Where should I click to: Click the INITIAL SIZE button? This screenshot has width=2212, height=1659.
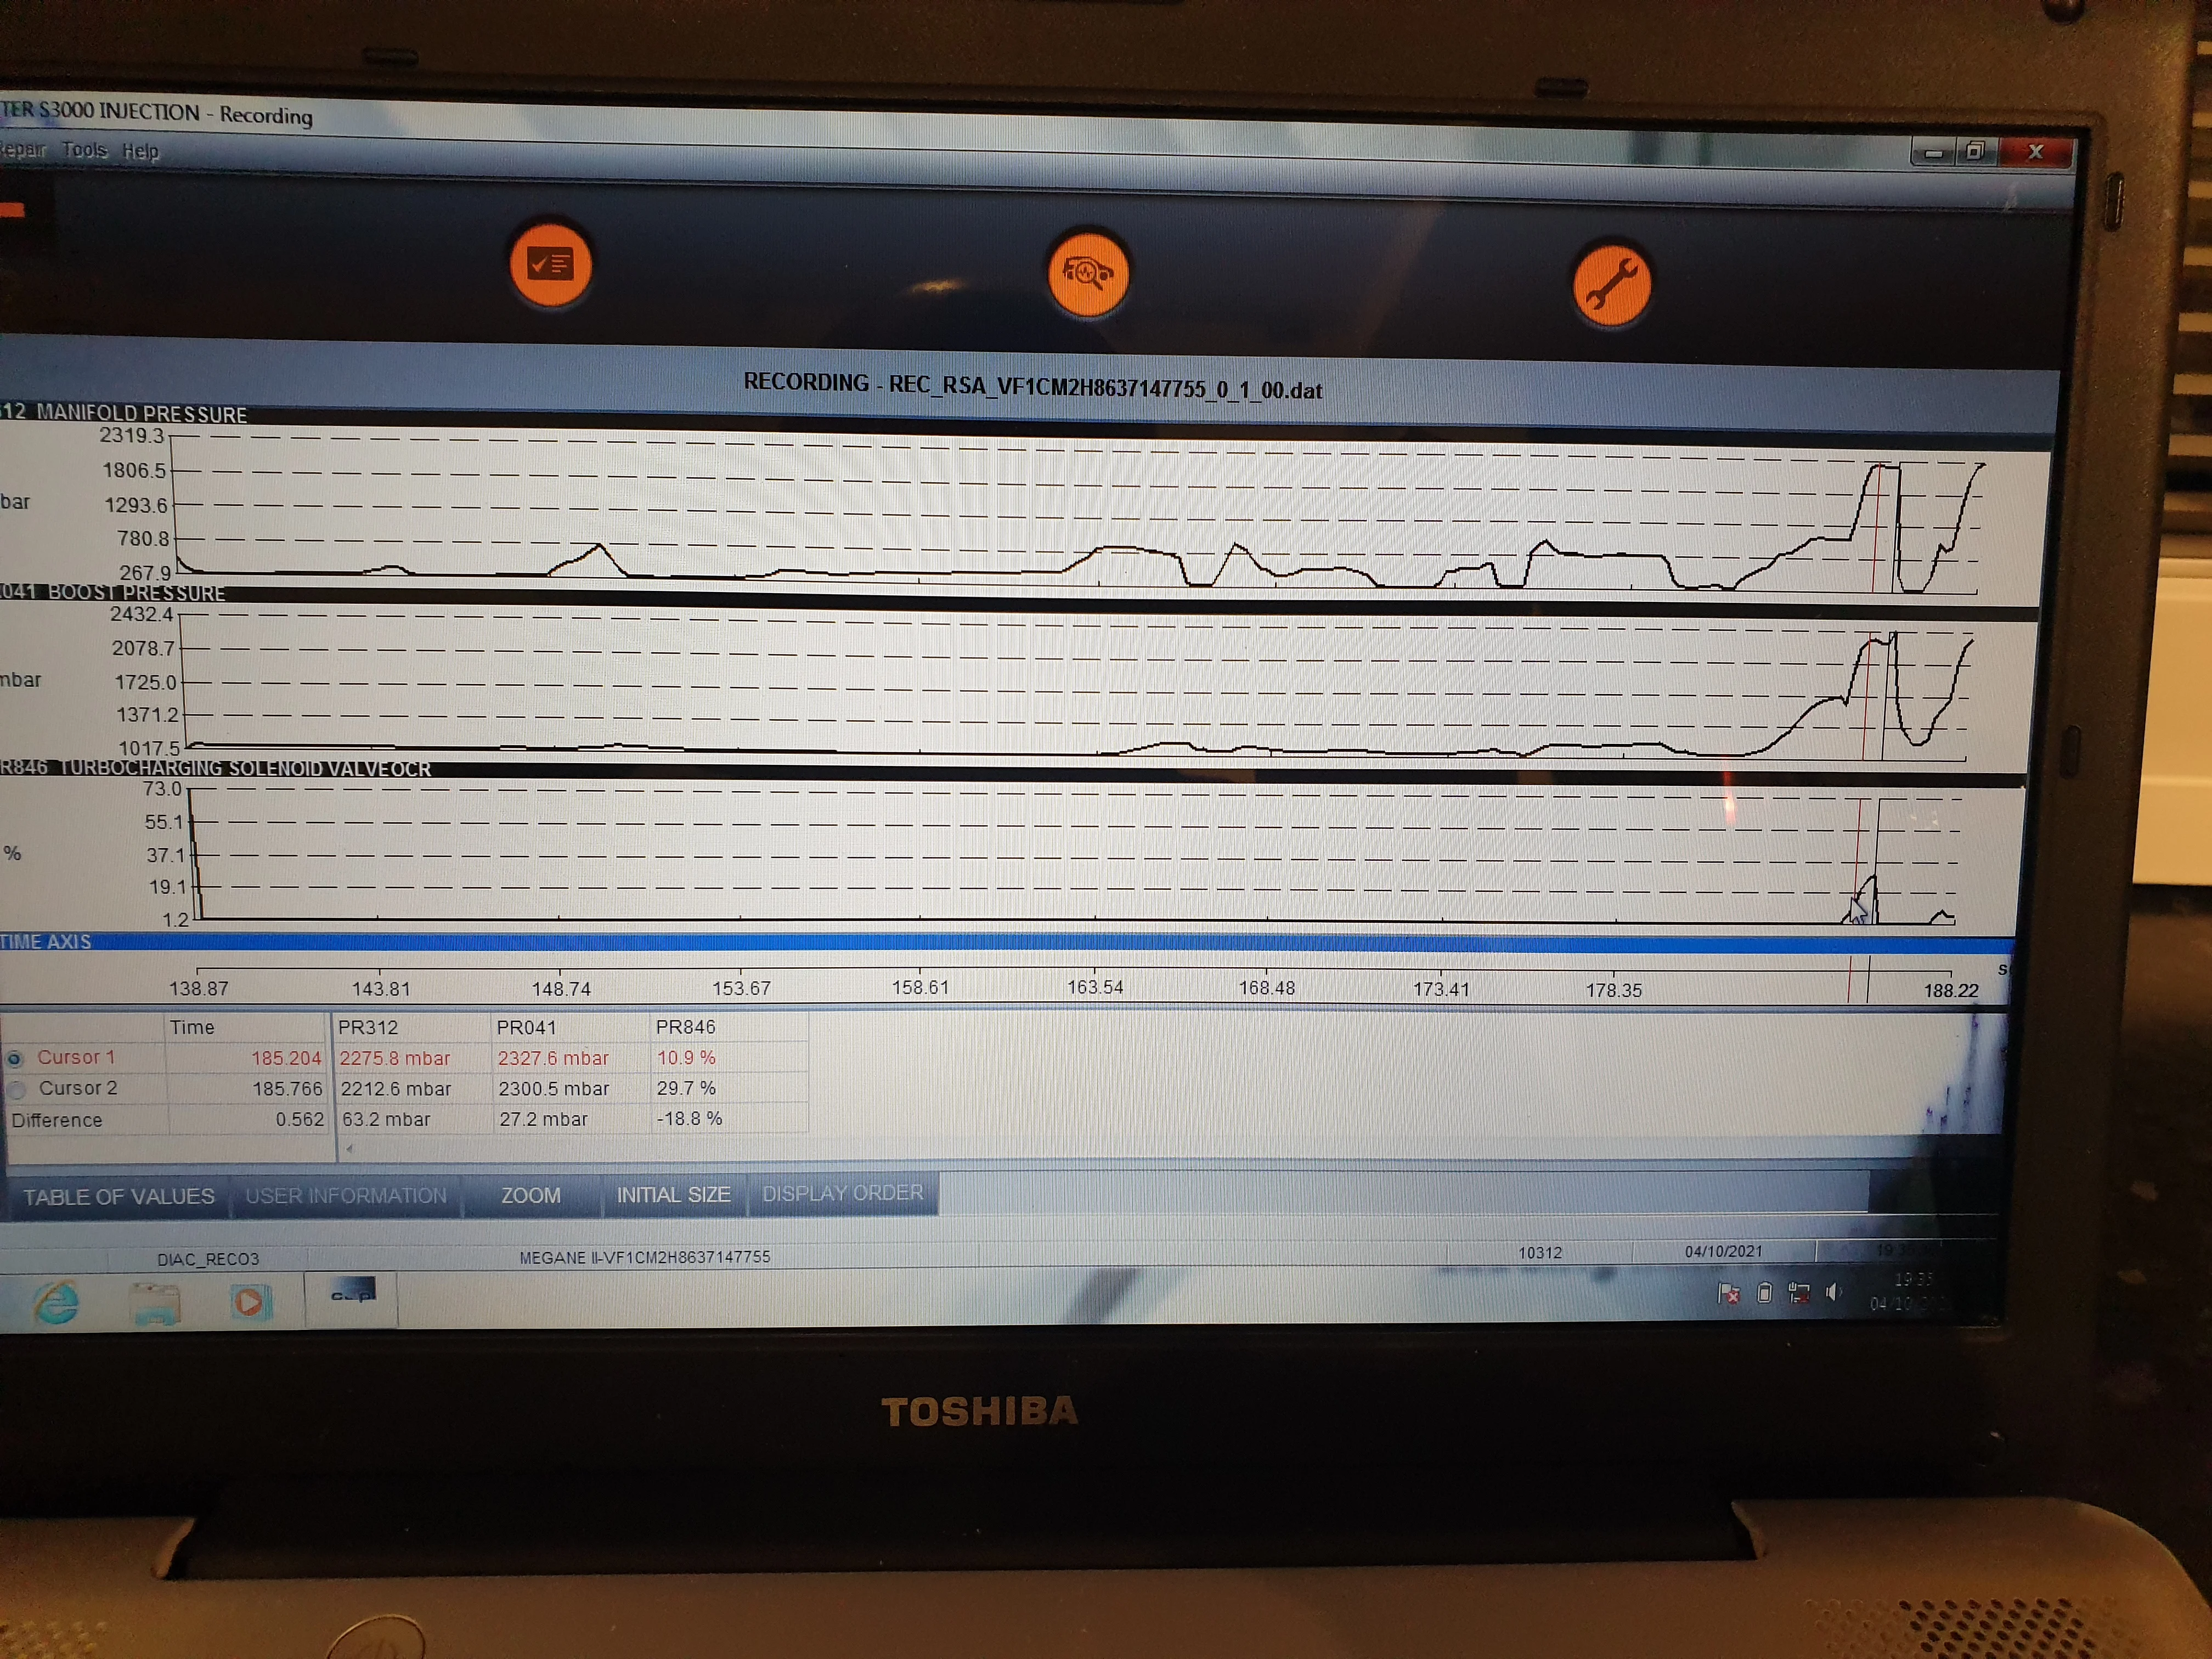(673, 1194)
